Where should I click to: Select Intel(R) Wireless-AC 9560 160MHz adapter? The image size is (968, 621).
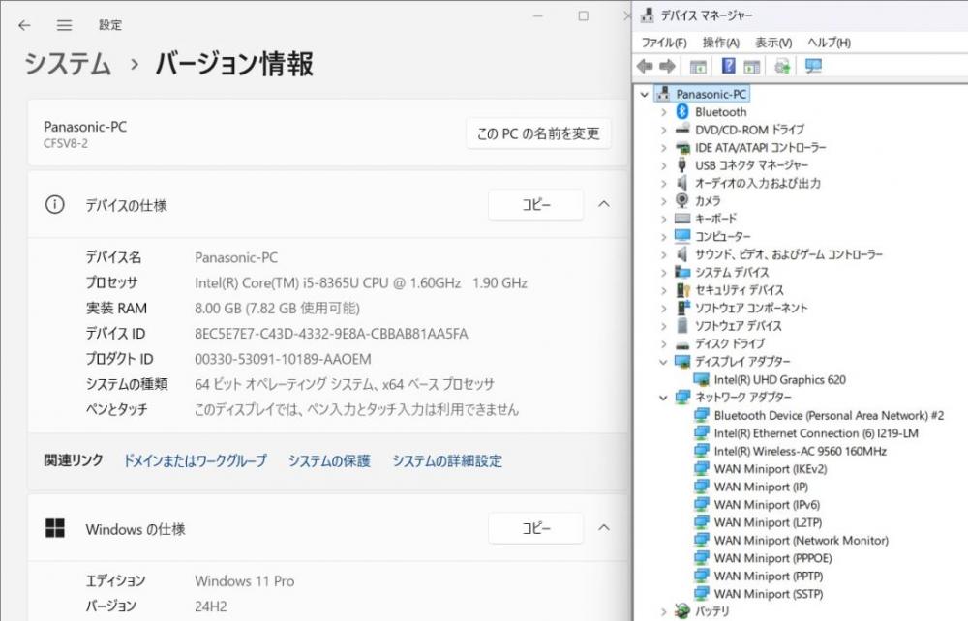(x=801, y=451)
